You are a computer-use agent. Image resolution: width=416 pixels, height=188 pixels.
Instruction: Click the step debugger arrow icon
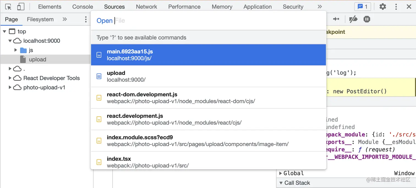pyautogui.click(x=336, y=19)
